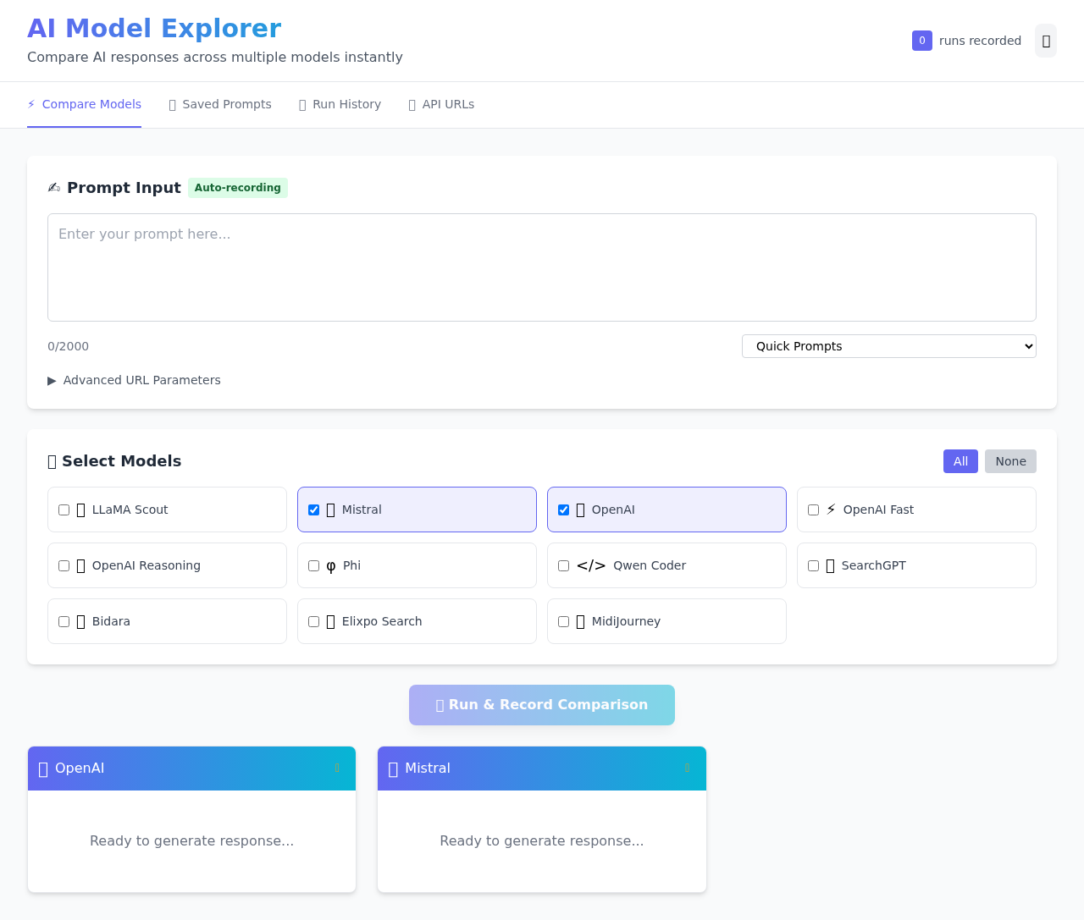Click the pencil icon next to Prompt Input
Screen dimensions: 1084x920
(x=53, y=187)
